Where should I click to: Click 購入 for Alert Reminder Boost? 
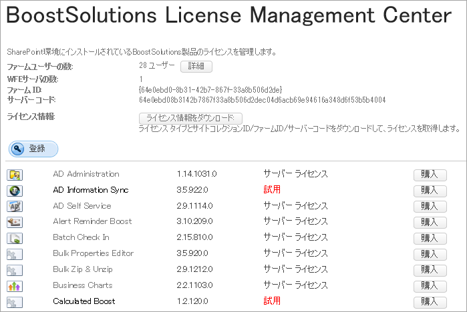point(430,223)
